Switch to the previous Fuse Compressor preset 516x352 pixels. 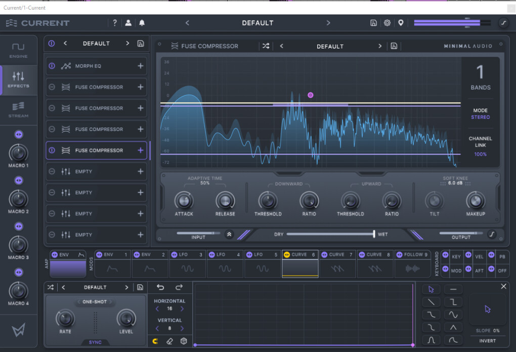tap(281, 46)
